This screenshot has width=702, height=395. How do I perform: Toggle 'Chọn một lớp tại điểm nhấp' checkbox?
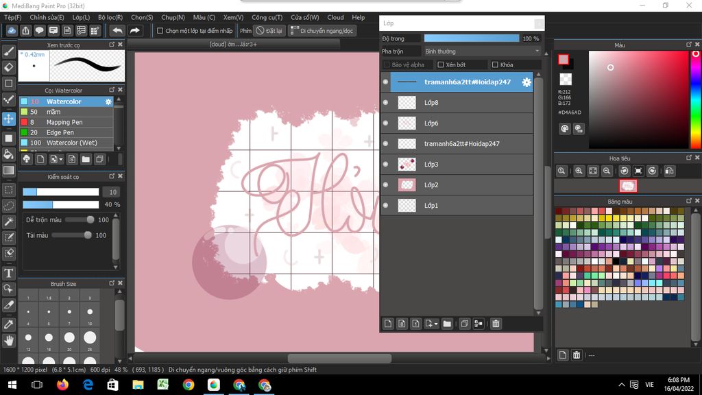160,31
